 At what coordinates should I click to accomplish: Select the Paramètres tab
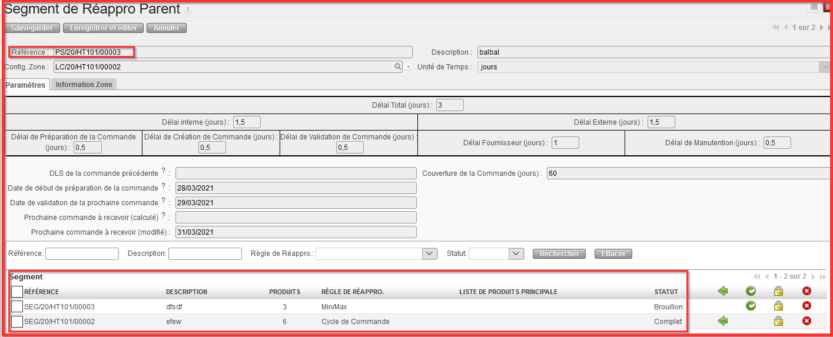(25, 85)
